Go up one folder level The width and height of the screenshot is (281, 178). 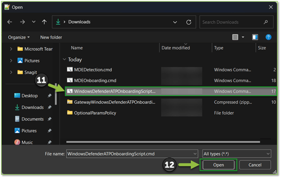(x=44, y=22)
